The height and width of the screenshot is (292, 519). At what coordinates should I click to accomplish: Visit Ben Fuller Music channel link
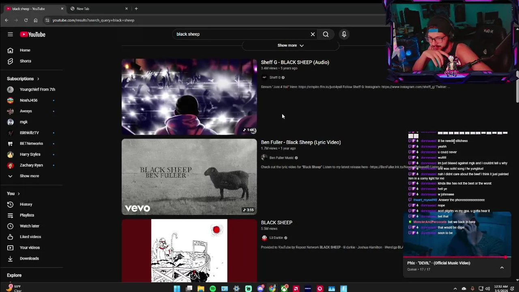pyautogui.click(x=281, y=158)
